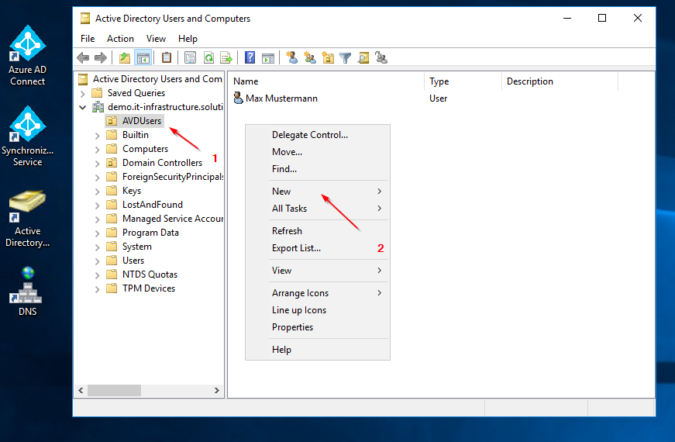Viewport: 675px width, 442px height.
Task: Open the blue question mark Help icon
Action: 250,57
